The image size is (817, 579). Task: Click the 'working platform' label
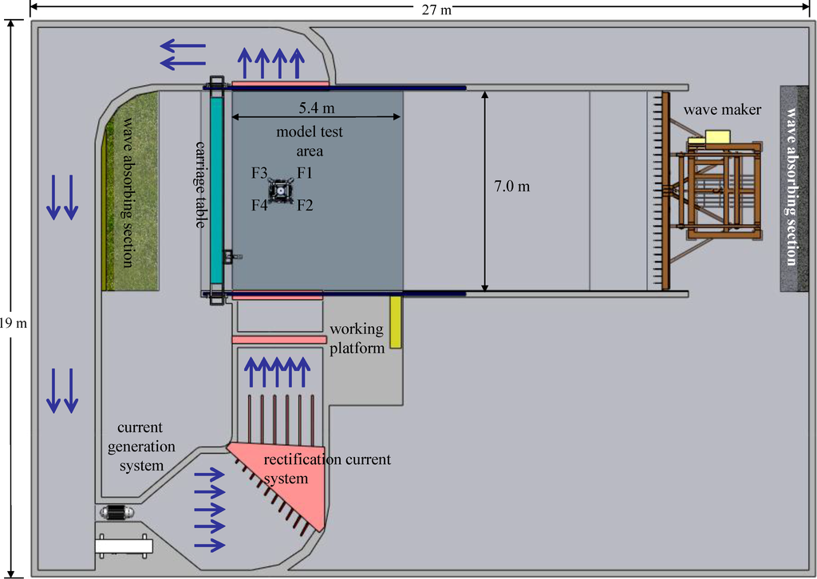(357, 338)
